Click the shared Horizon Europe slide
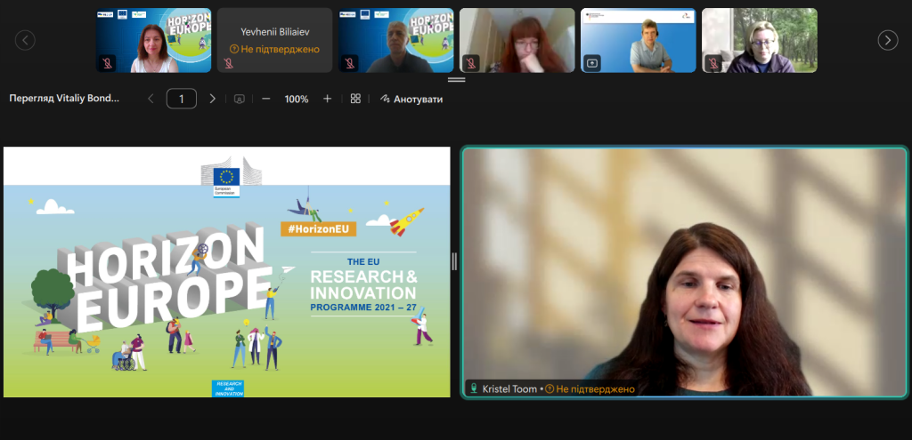 (x=227, y=272)
